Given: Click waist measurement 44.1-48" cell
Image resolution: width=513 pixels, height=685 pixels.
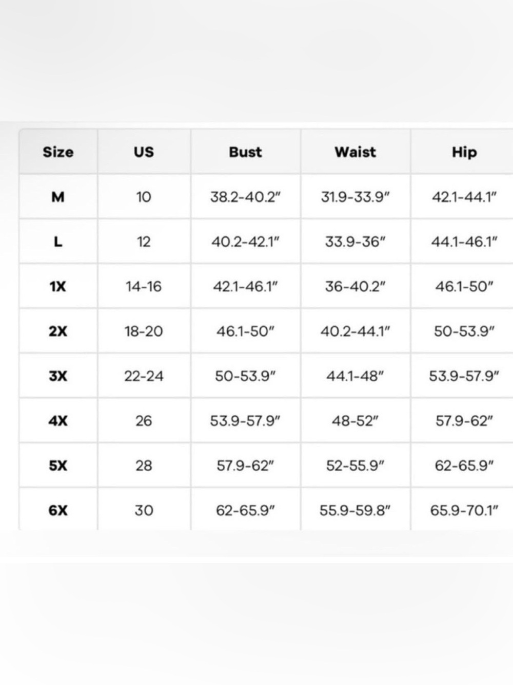Looking at the screenshot, I should pos(355,376).
